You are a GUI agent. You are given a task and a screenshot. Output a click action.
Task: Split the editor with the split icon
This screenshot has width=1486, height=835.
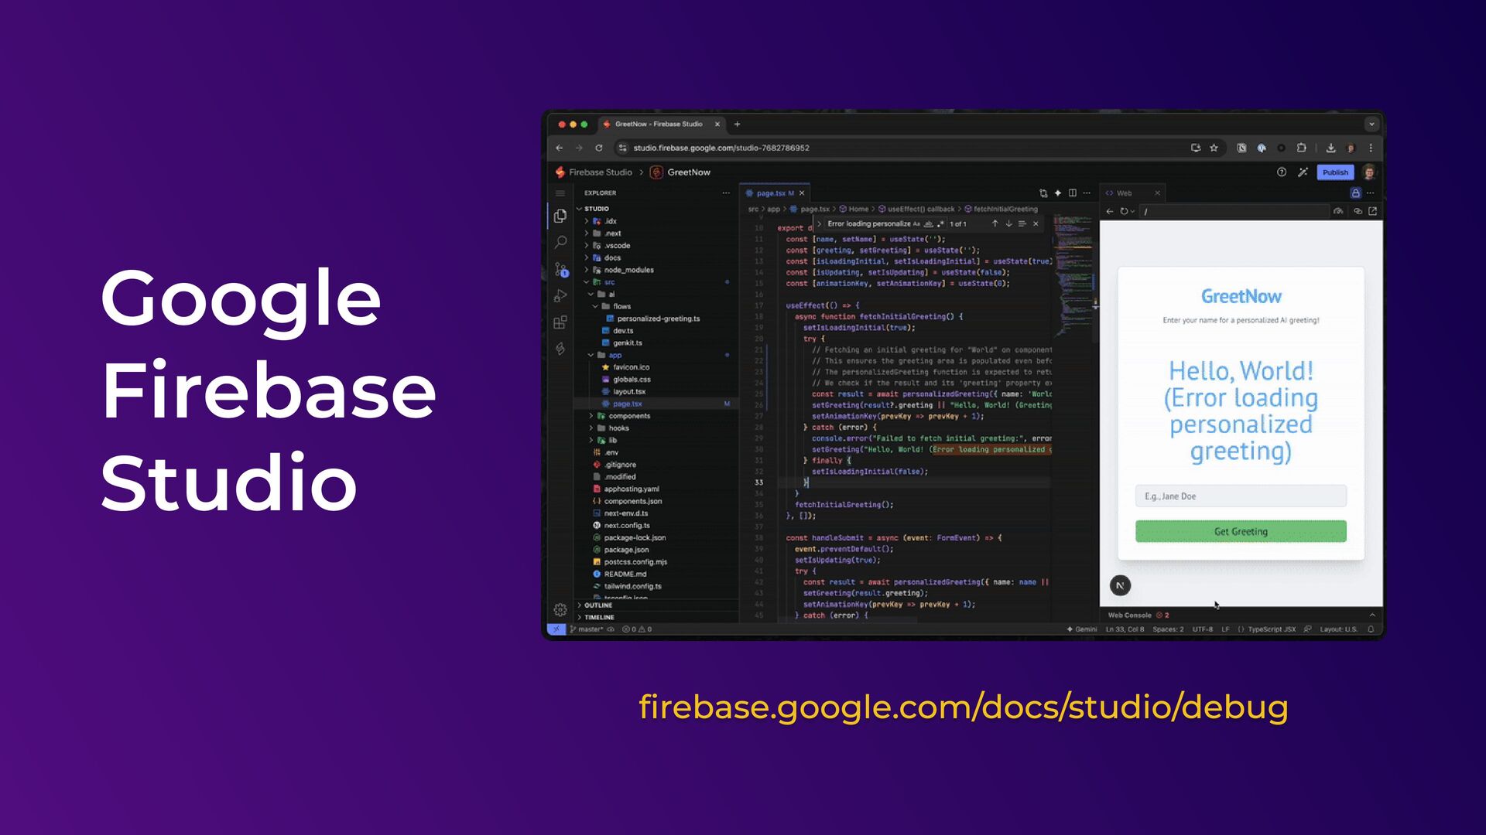[x=1073, y=193]
